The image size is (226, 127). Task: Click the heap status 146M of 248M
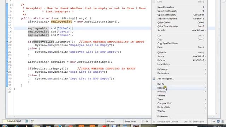point(14,121)
